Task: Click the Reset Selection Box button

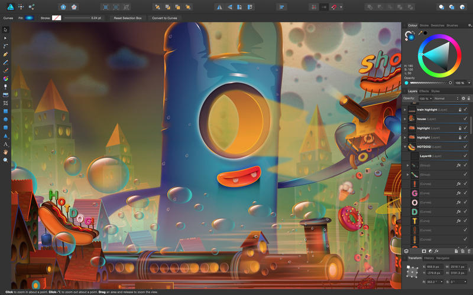Action: click(x=128, y=18)
